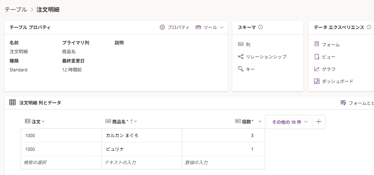The image size is (374, 175).
Task: Click the Charts graph icon
Action: [x=317, y=69]
